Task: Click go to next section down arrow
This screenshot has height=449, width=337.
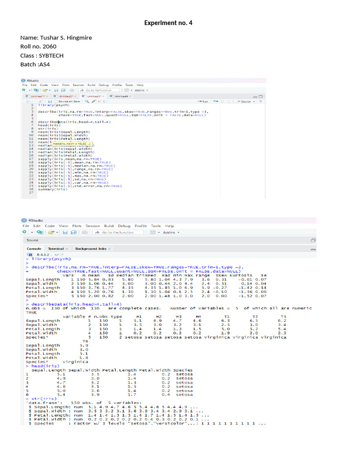Action: click(x=229, y=102)
